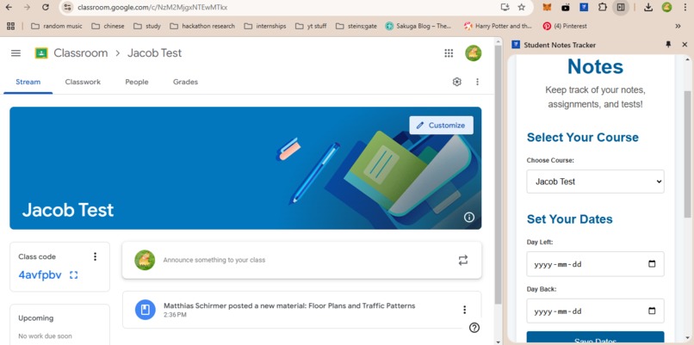Open the Google apps grid

[449, 53]
